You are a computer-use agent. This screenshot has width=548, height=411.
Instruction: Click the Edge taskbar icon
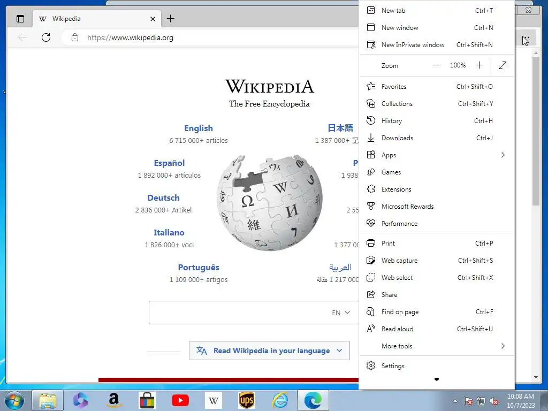click(x=313, y=400)
